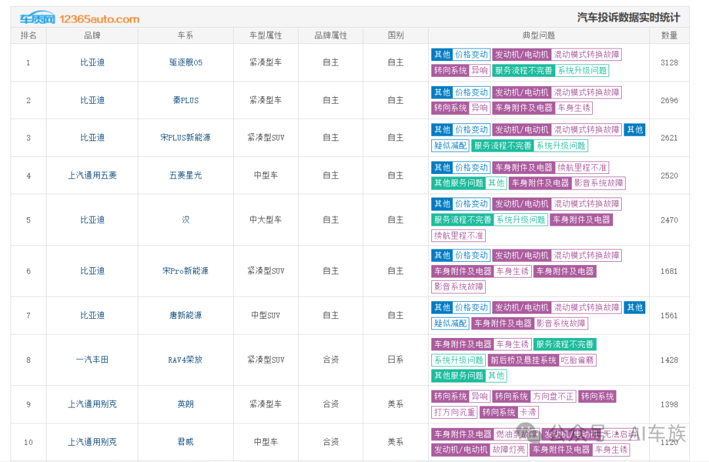Select 影音系统故障 tag in the 五菱星光 row

598,183
